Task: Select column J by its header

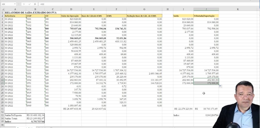Action: click(x=206, y=9)
